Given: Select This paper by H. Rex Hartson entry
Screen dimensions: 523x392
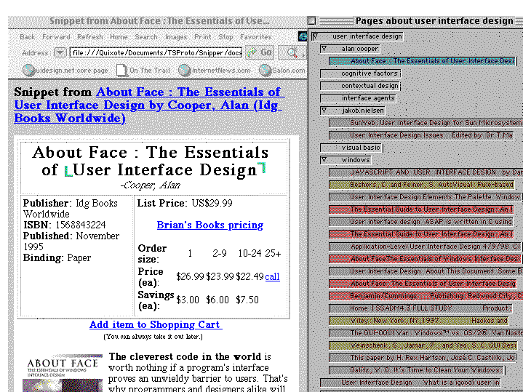Looking at the screenshot, I should tap(423, 357).
